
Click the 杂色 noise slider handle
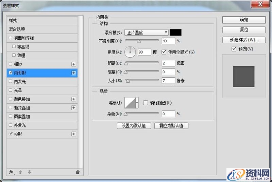[x=126, y=114]
